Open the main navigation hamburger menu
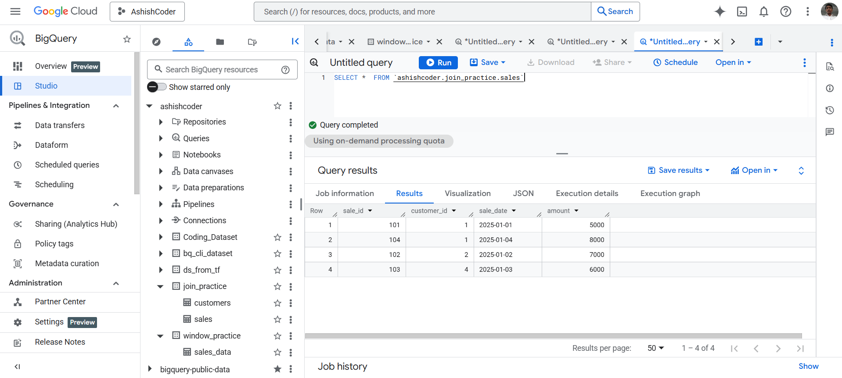The image size is (842, 378). [x=15, y=11]
